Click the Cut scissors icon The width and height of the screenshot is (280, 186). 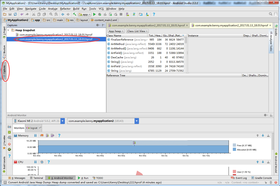(34, 14)
